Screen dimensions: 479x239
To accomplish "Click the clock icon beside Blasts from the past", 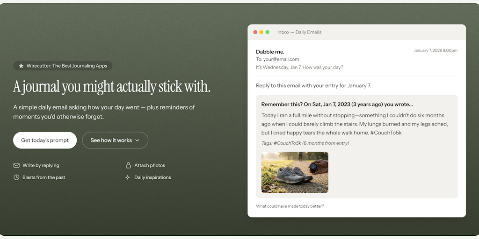I will coord(16,177).
